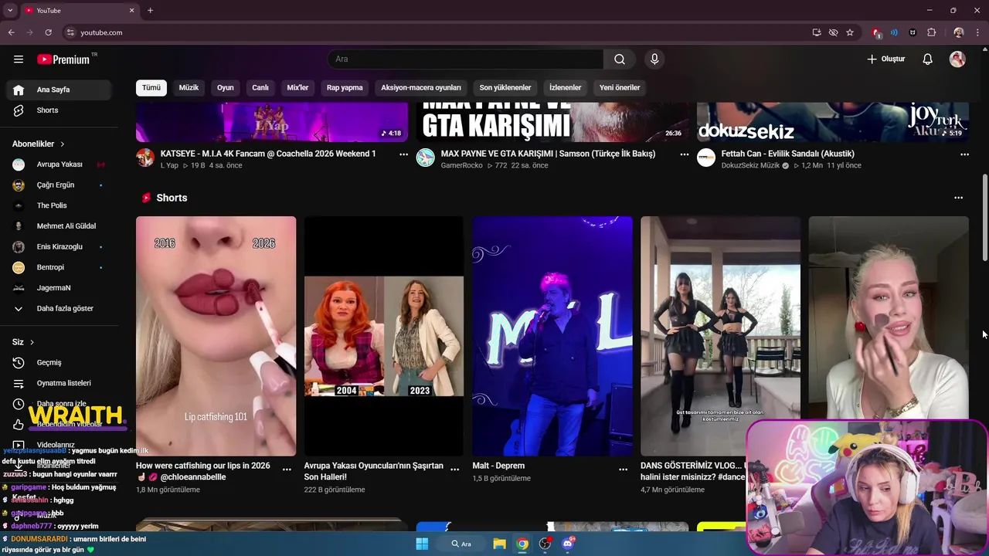The width and height of the screenshot is (989, 556).
Task: Select Son yüklenenler filter chip
Action: click(505, 88)
